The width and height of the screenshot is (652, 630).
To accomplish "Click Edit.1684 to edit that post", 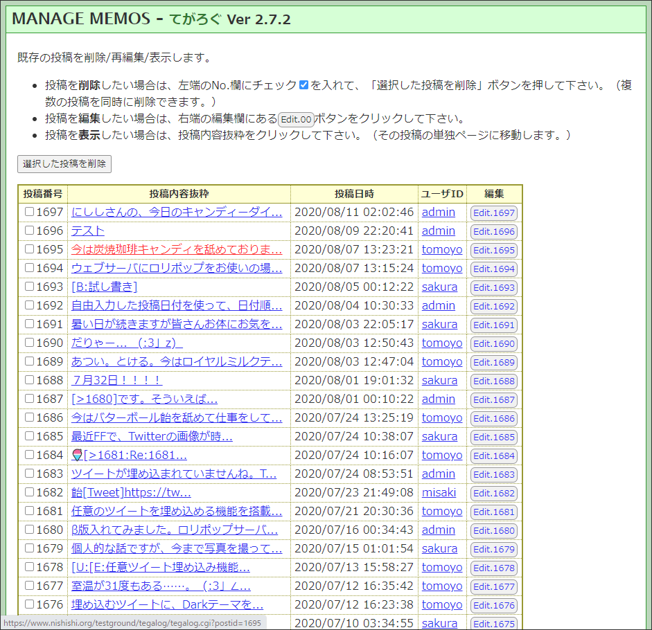I will [494, 455].
